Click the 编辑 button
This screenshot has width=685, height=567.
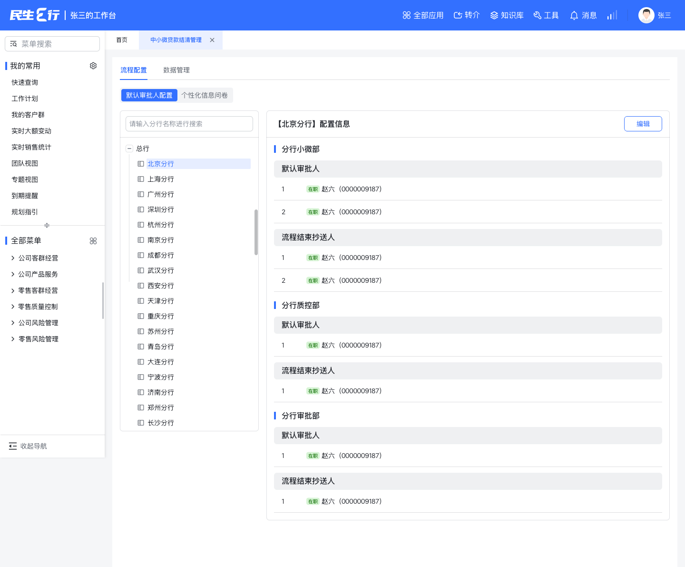click(643, 124)
